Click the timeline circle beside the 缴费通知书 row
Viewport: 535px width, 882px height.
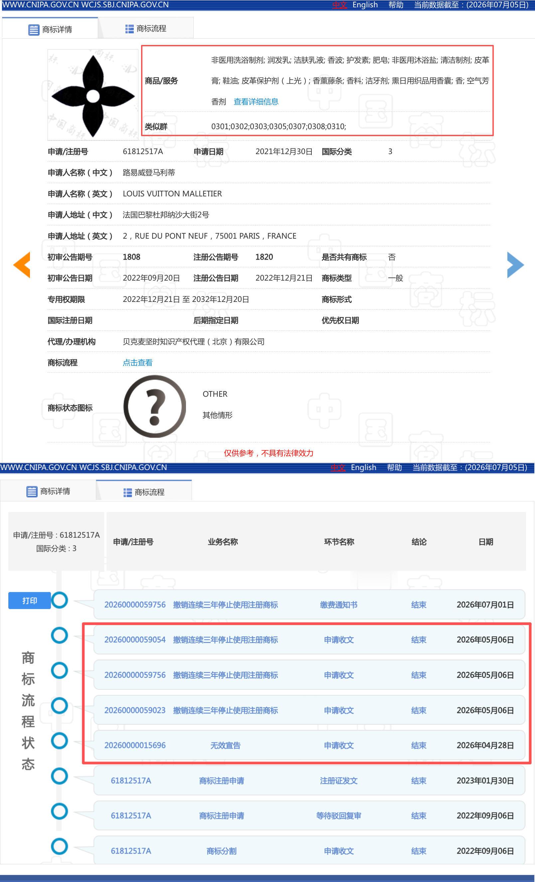tap(60, 600)
